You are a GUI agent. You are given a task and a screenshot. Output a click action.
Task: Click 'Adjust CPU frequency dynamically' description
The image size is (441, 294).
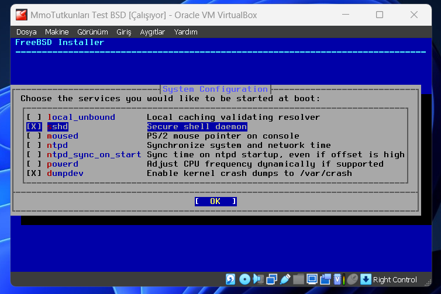coord(265,164)
